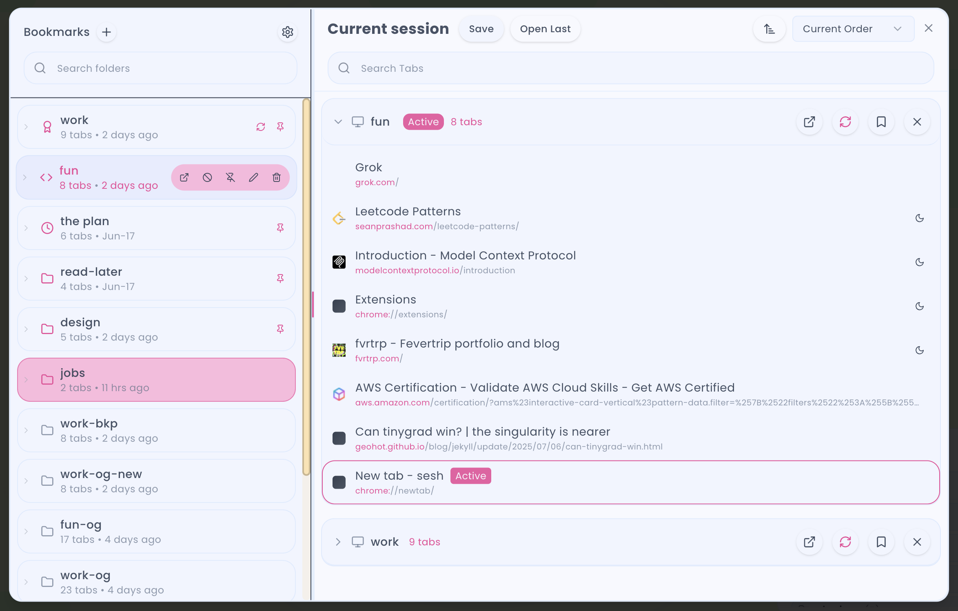This screenshot has width=958, height=611.
Task: Click the Open Last button
Action: click(545, 29)
